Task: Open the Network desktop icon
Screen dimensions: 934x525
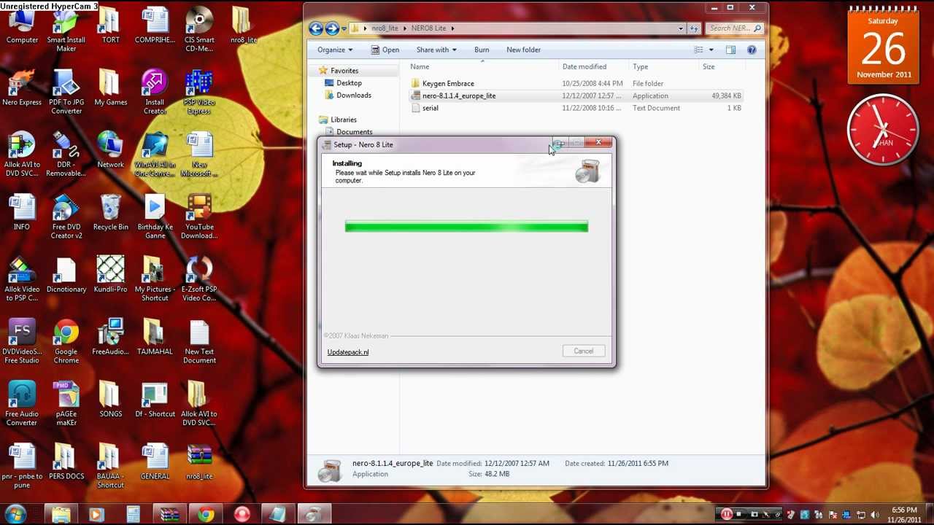Action: [110, 150]
